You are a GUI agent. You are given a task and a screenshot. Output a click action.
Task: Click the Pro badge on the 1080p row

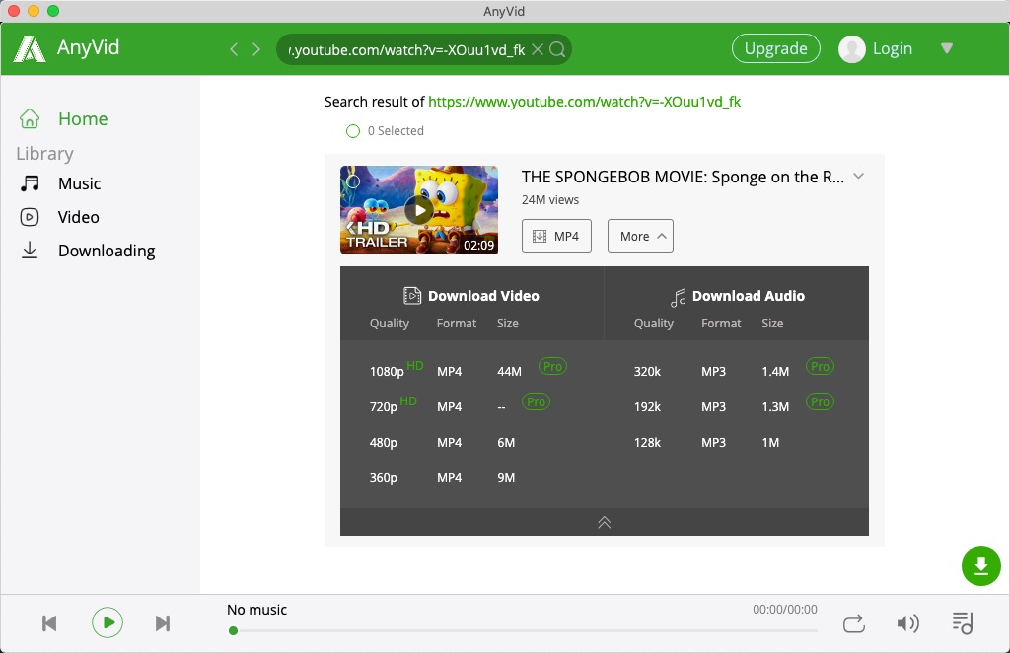pyautogui.click(x=552, y=366)
